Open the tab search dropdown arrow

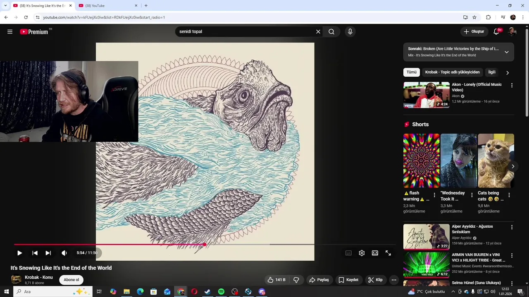click(x=5, y=6)
